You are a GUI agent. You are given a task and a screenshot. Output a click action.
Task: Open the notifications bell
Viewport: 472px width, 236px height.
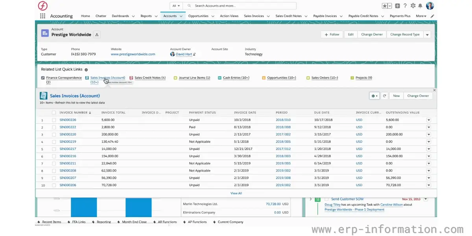pos(421,6)
